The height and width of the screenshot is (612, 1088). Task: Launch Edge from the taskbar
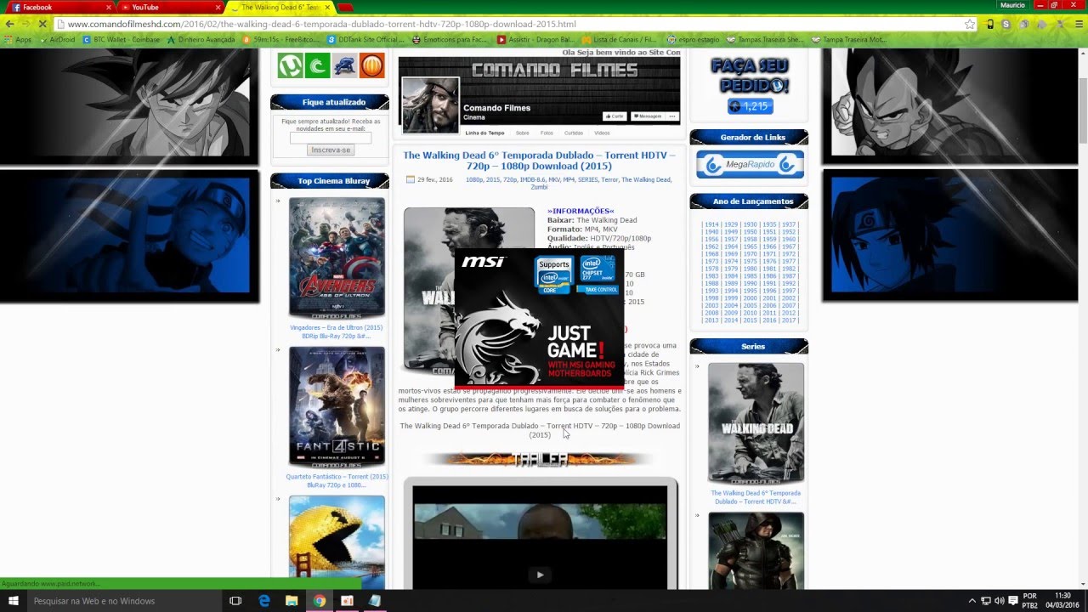click(x=264, y=601)
